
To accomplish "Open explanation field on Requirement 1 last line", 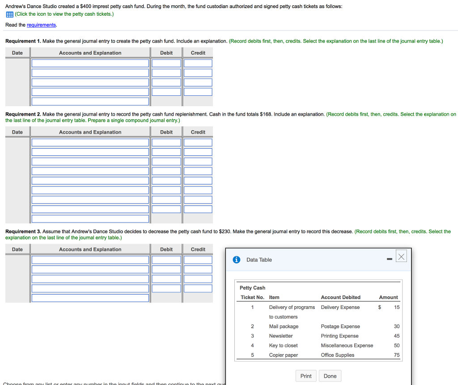I will (x=90, y=102).
